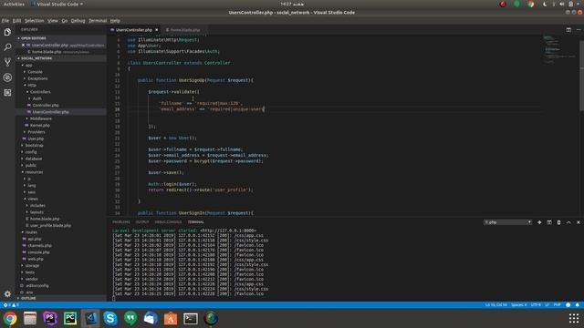This screenshot has height=328, width=584.
Task: Close the terminal panel
Action: point(579,222)
